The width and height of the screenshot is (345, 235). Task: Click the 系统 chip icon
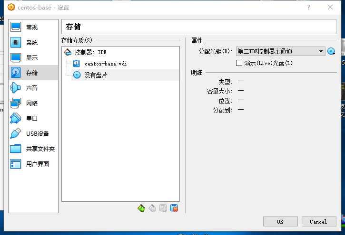(x=16, y=42)
